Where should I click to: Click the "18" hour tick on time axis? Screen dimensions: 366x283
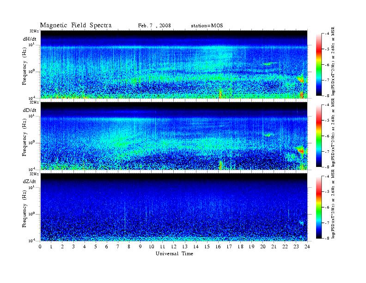coord(240,246)
